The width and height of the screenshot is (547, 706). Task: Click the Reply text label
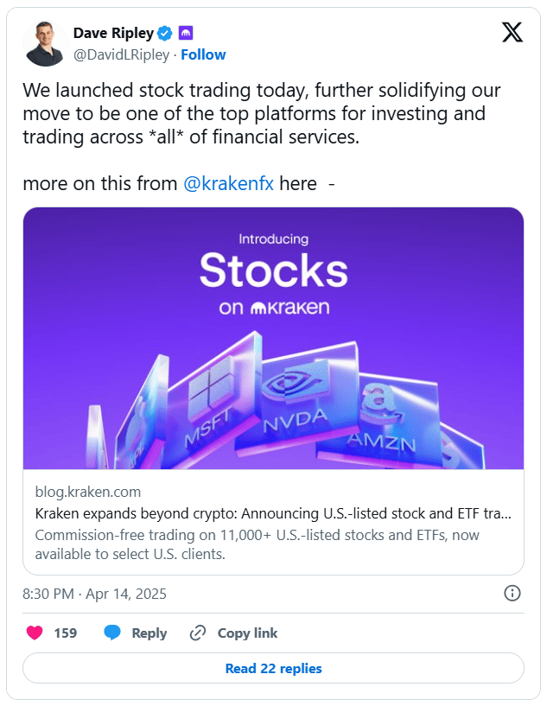[149, 633]
